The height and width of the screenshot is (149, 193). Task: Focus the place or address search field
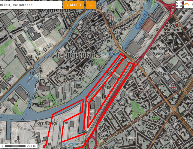tap(31, 5)
